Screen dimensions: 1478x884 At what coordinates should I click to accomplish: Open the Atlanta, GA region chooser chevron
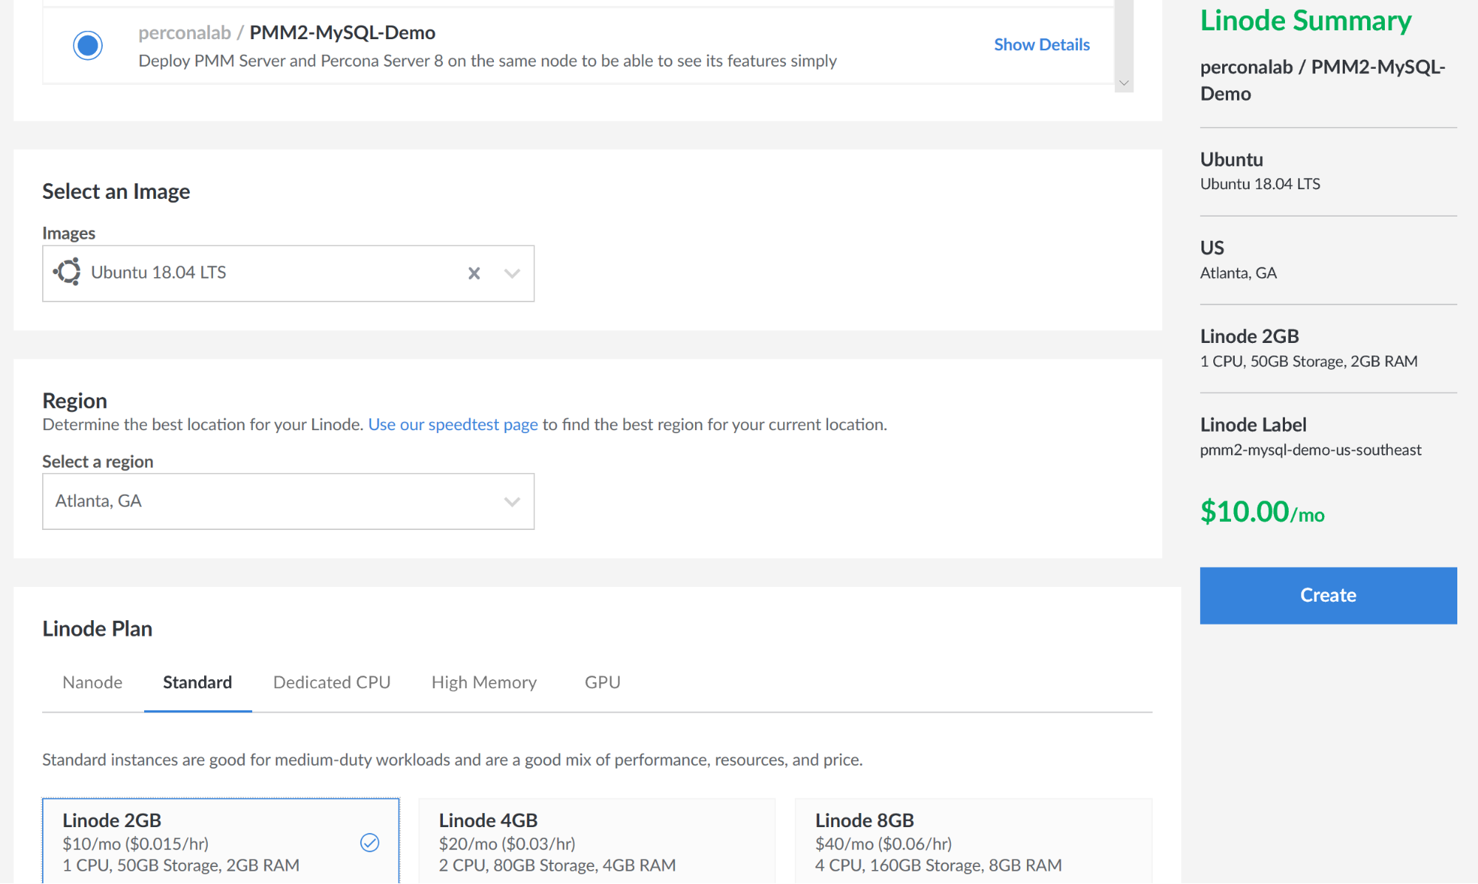point(512,501)
